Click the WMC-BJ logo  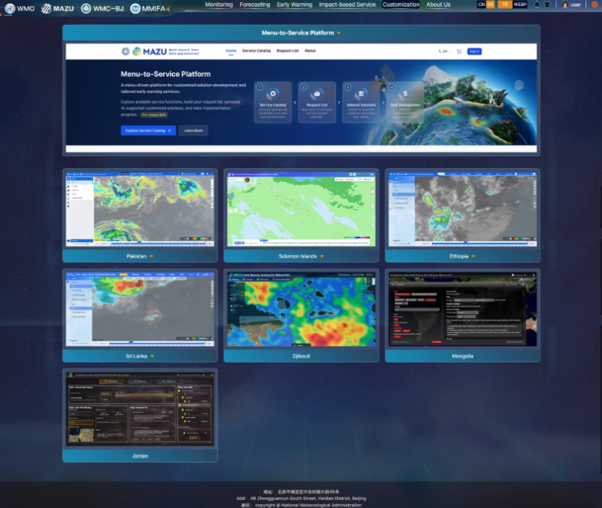(x=102, y=8)
